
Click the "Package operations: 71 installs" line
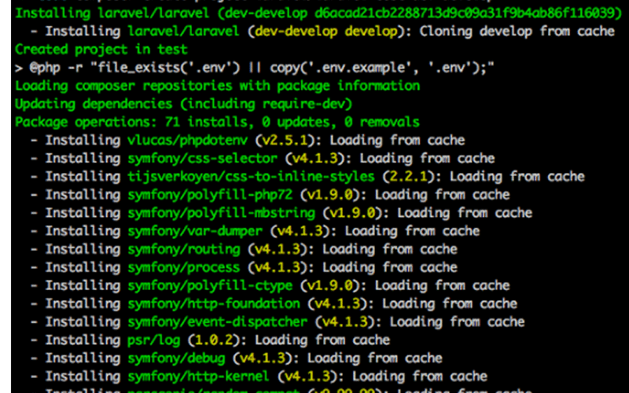[217, 122]
